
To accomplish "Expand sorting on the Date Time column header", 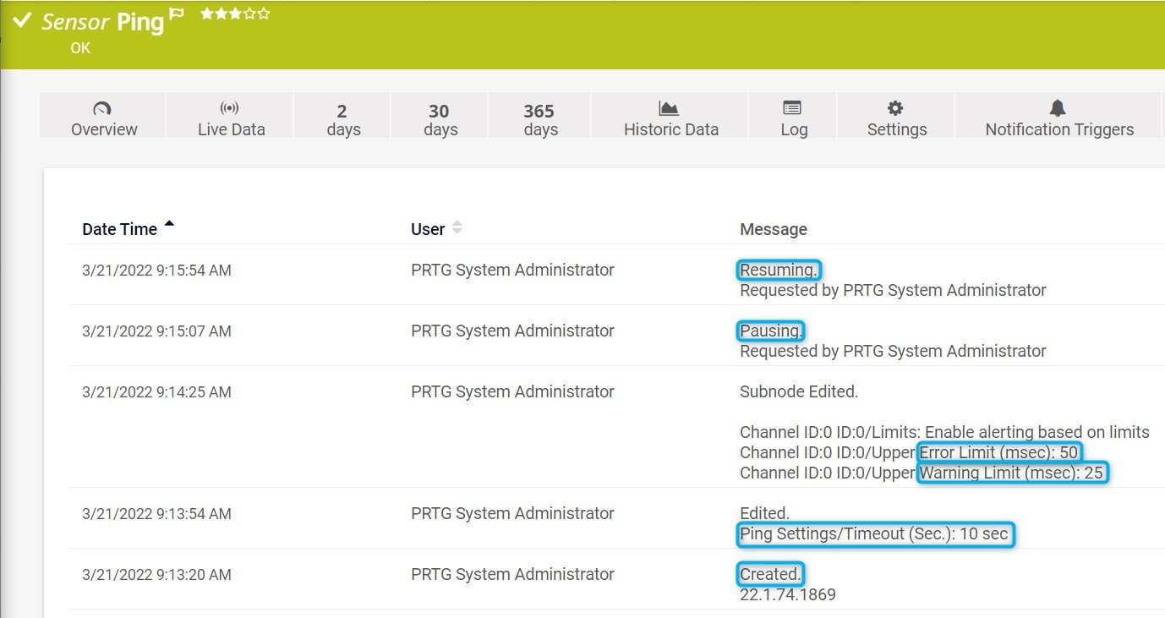I will [x=118, y=228].
